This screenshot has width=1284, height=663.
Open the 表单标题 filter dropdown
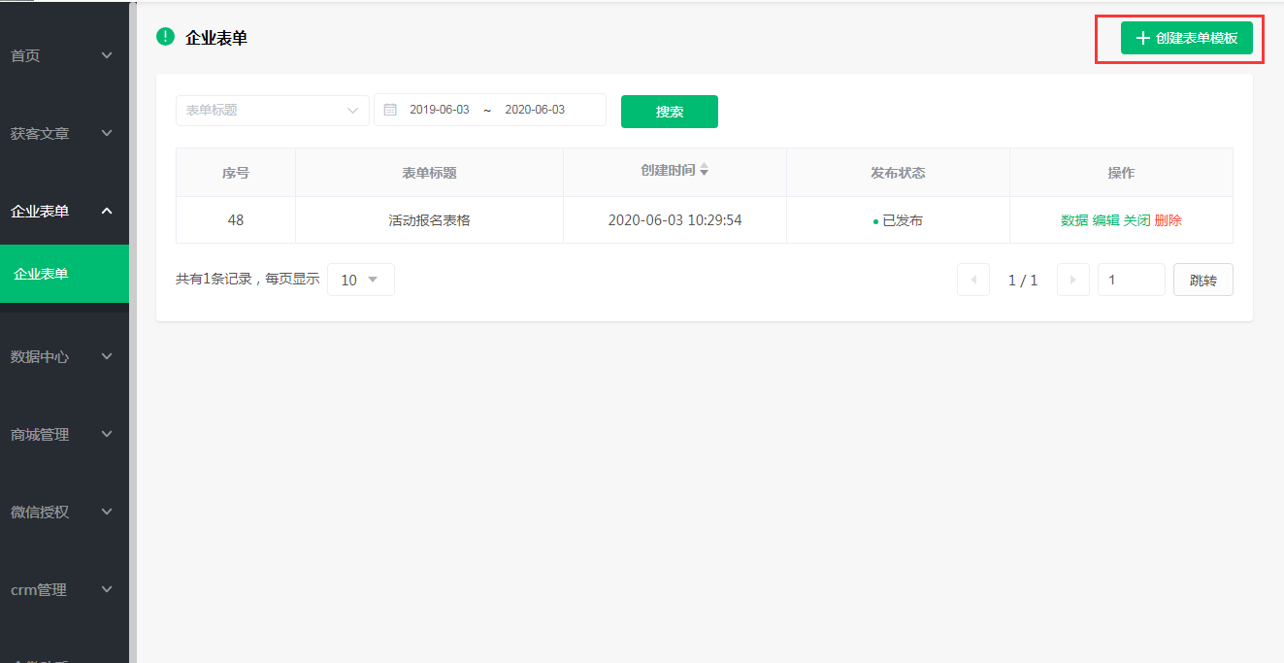[273, 111]
